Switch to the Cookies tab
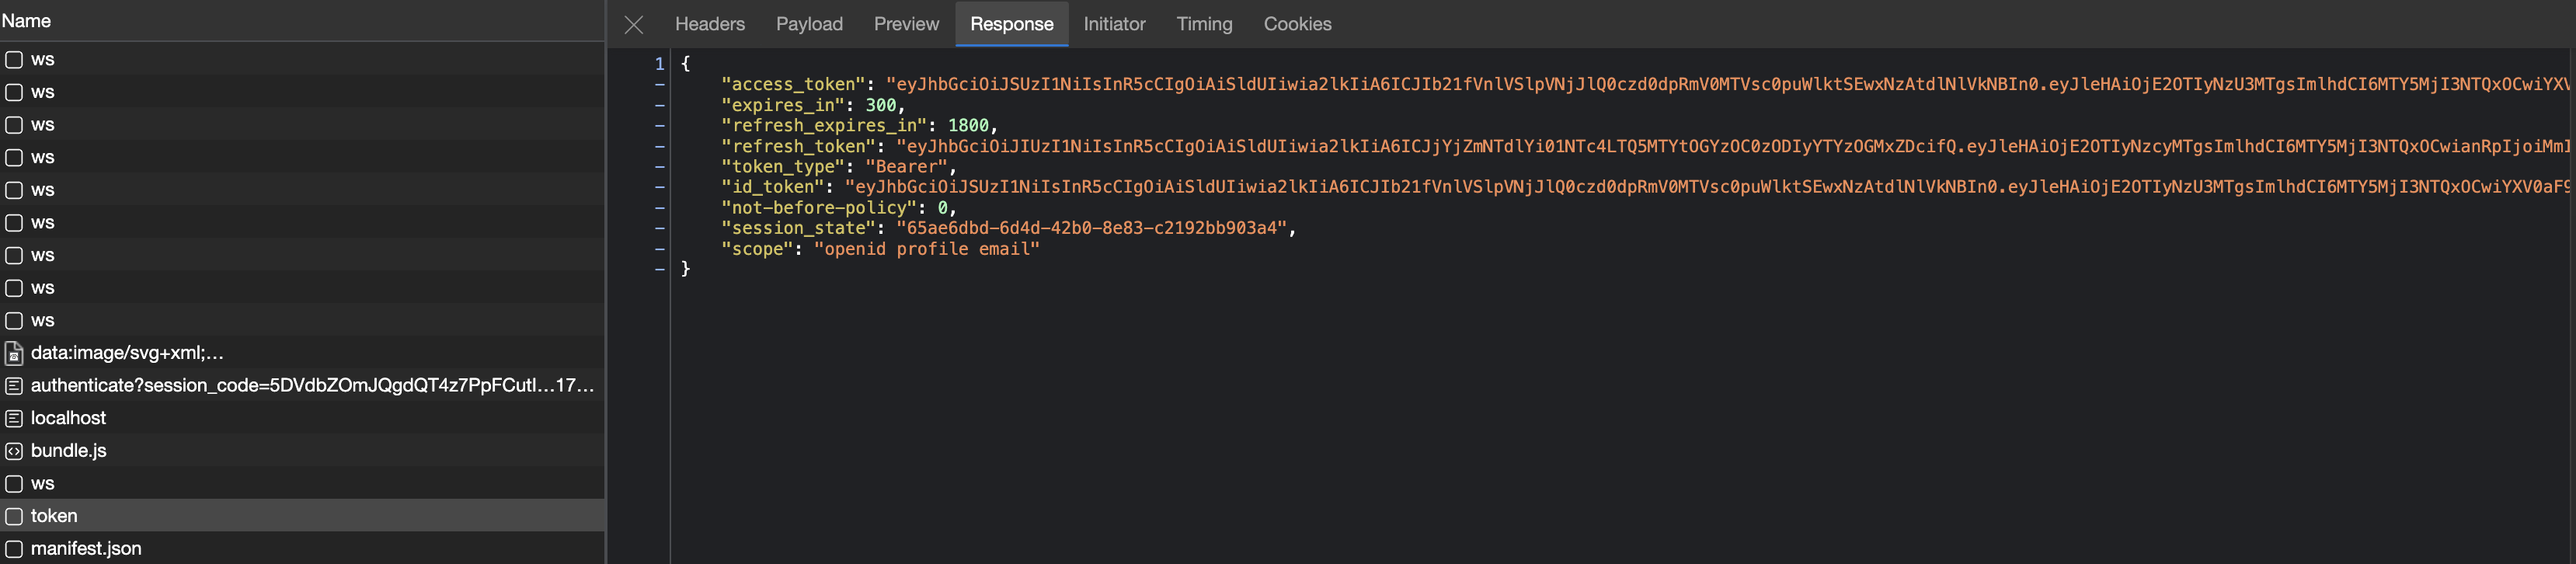 point(1296,24)
